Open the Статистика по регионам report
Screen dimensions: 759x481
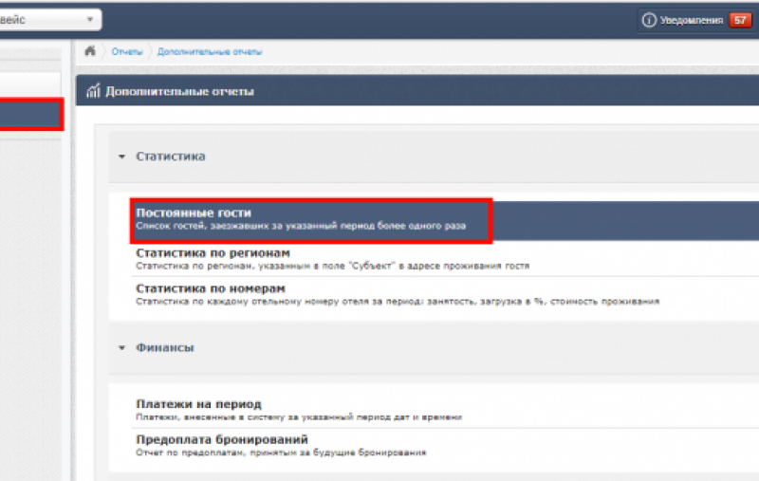pos(213,253)
